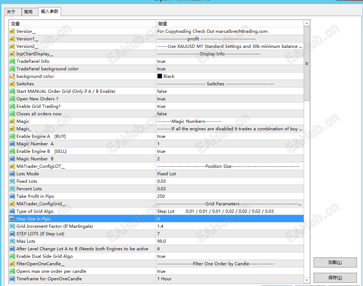This screenshot has width=363, height=286.
Task: Switch to the 关于 tab
Action: (x=13, y=12)
